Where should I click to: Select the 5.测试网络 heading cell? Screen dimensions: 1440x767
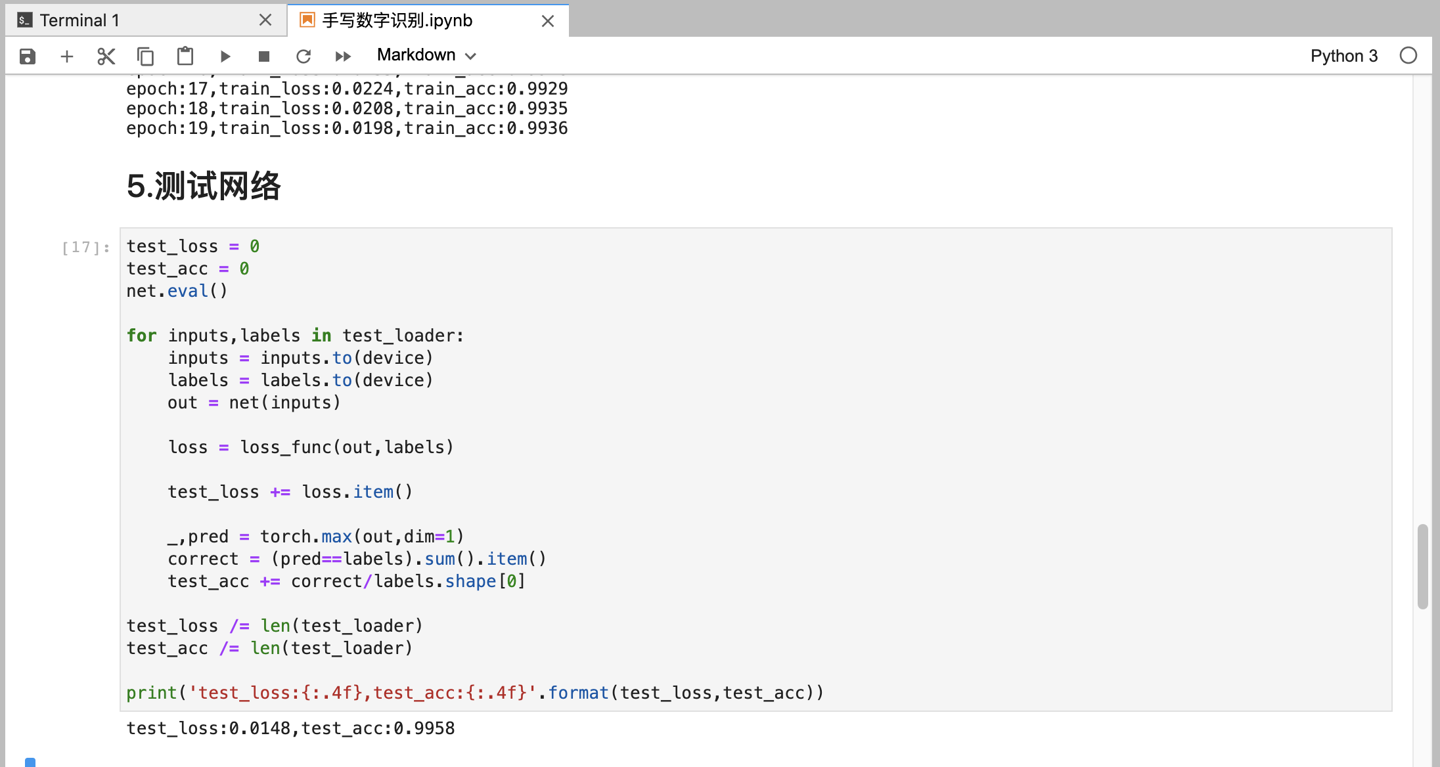tap(204, 186)
